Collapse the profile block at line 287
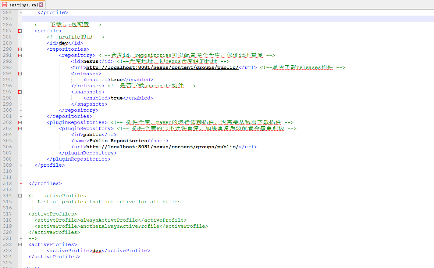The width and height of the screenshot is (434, 268). click(x=20, y=31)
